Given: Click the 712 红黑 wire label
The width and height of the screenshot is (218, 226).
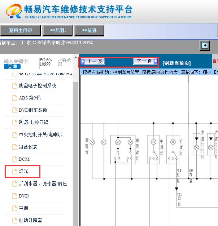Looking at the screenshot, I should click(178, 176).
